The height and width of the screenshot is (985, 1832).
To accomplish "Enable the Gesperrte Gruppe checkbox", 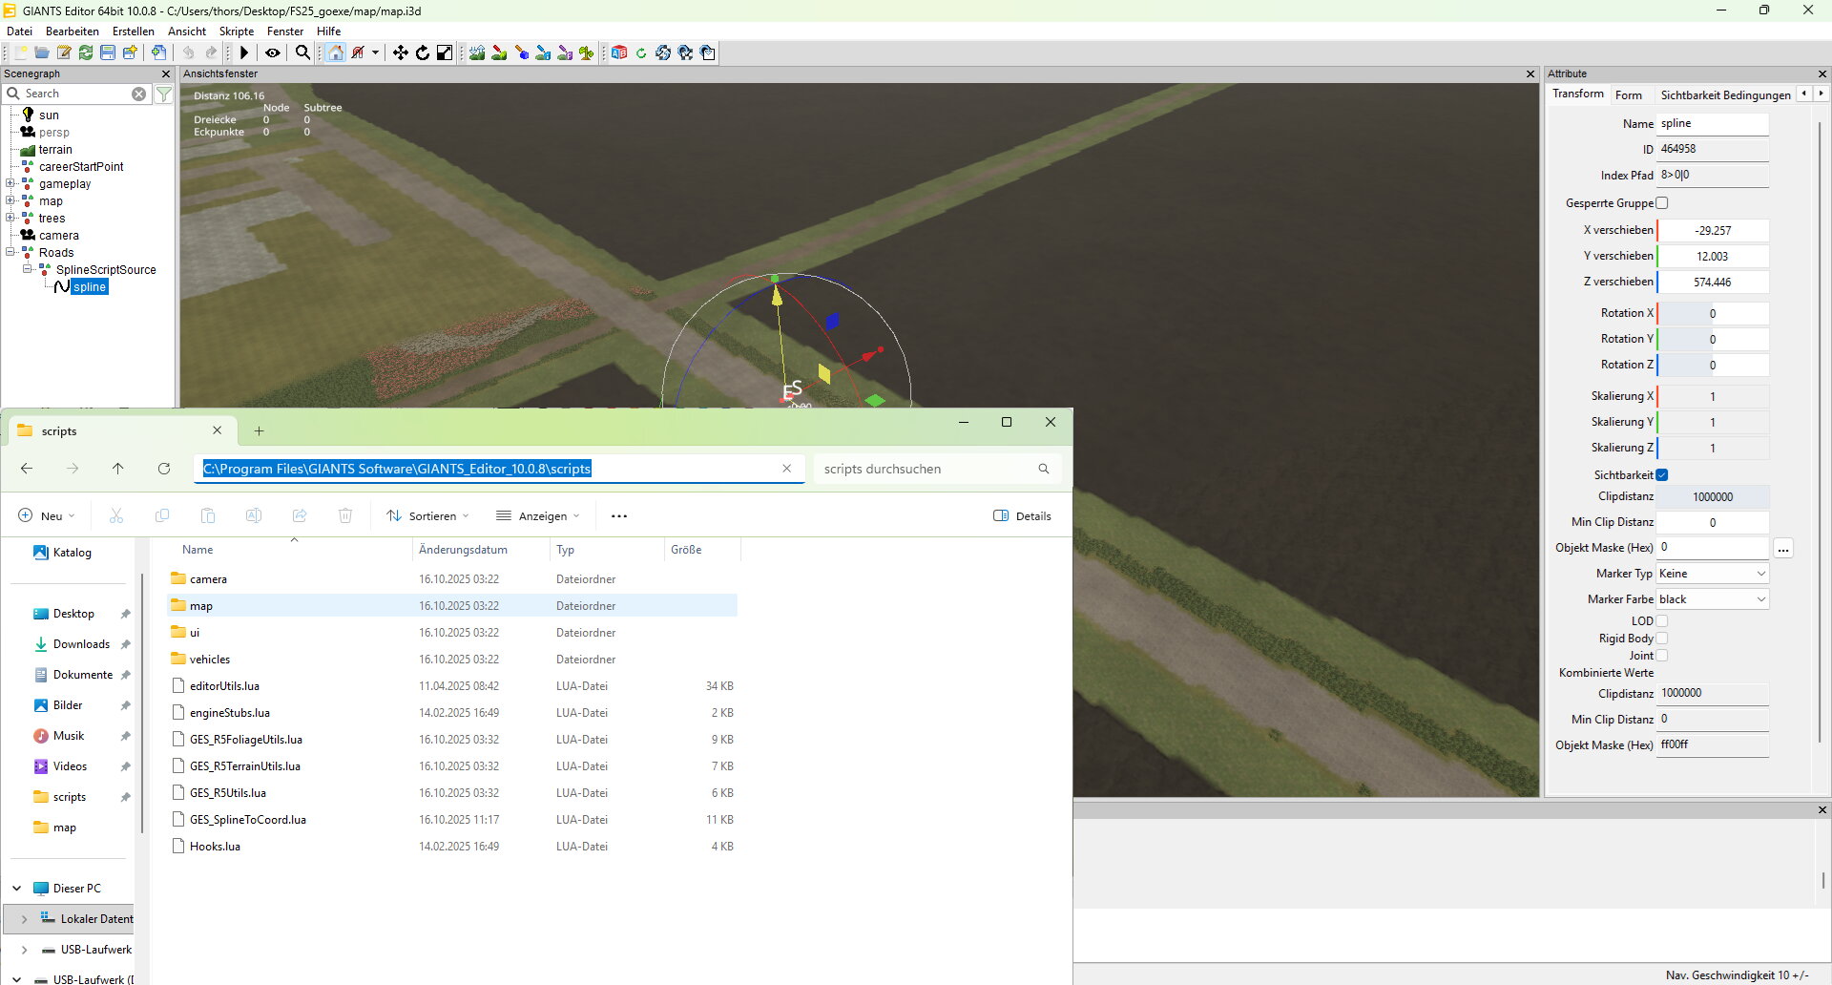I will [1662, 203].
